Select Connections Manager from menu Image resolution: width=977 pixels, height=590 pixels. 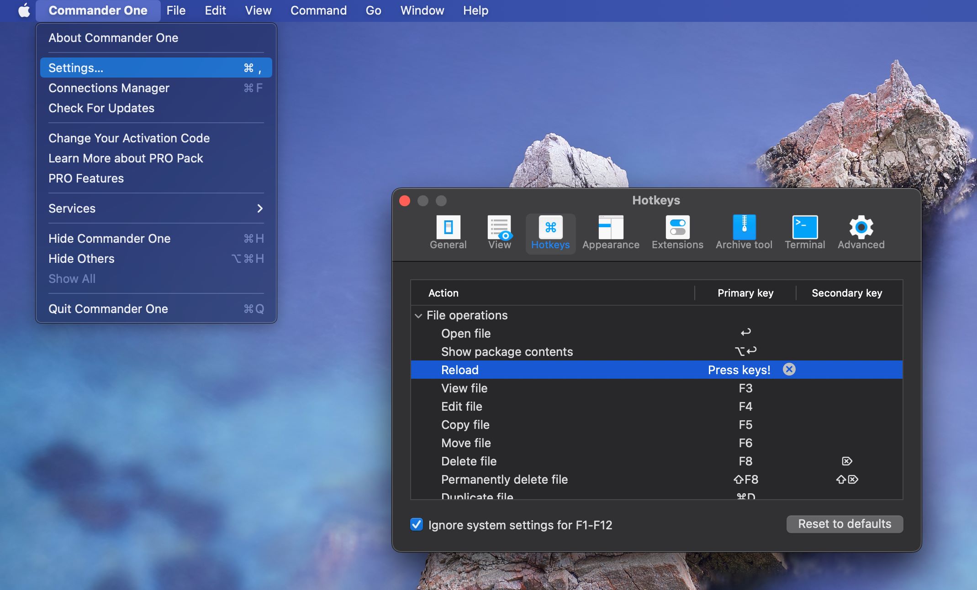[x=109, y=87]
